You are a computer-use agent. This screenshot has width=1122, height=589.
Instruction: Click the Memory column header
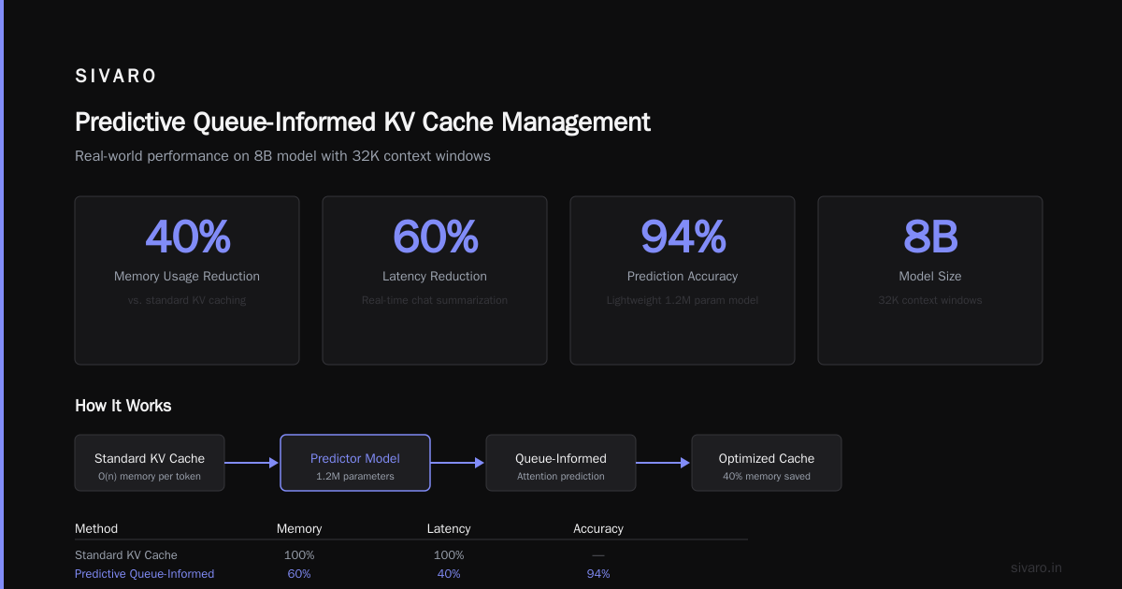(x=299, y=528)
